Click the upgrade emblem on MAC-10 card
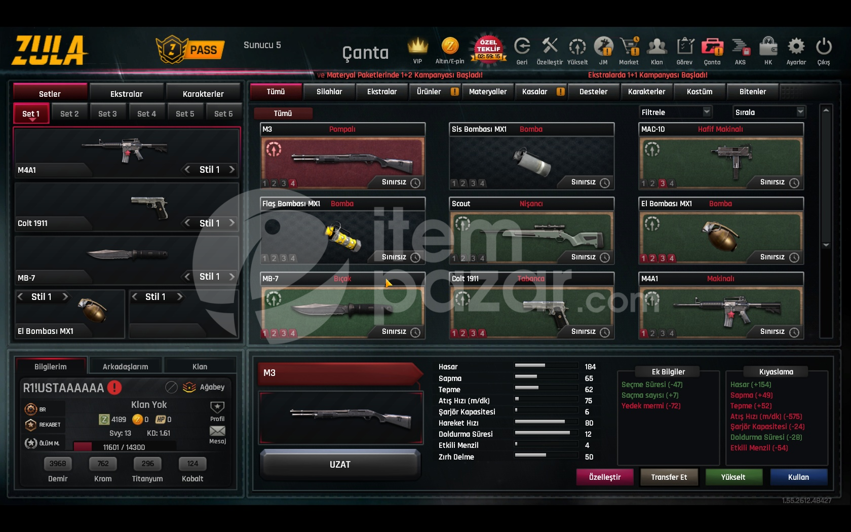This screenshot has width=851, height=532. coord(652,149)
